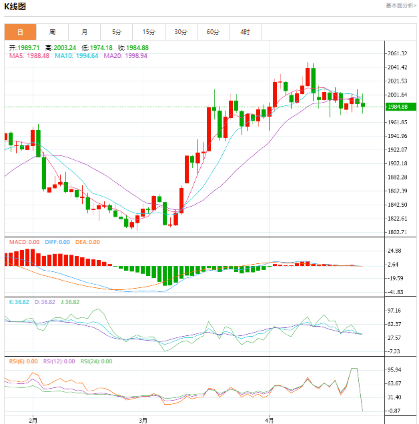Click the 1822.61 price axis label

[x=398, y=219]
